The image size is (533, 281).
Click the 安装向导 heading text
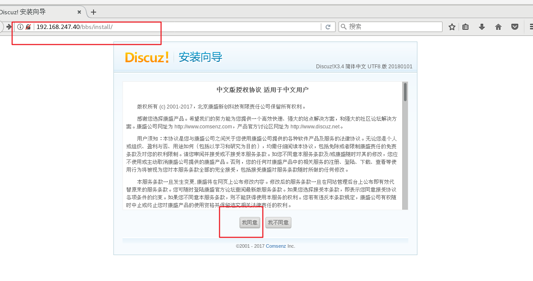pyautogui.click(x=200, y=57)
